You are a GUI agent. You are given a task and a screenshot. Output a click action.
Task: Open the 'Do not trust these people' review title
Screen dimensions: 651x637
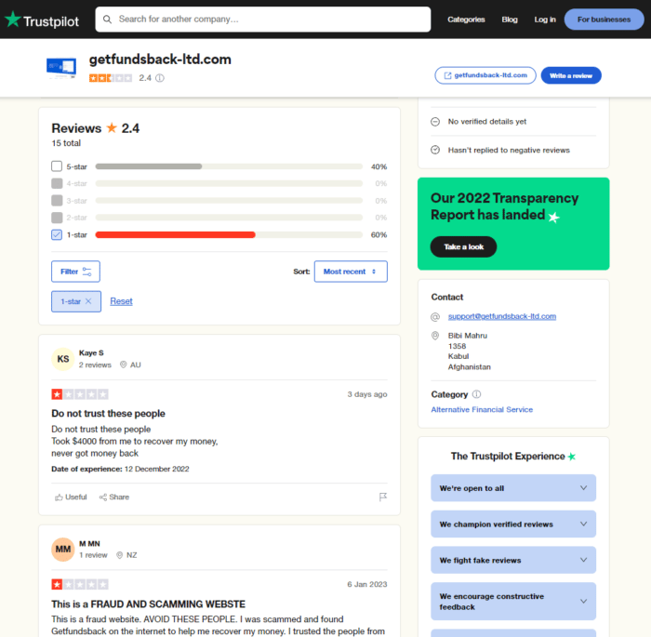[109, 414]
